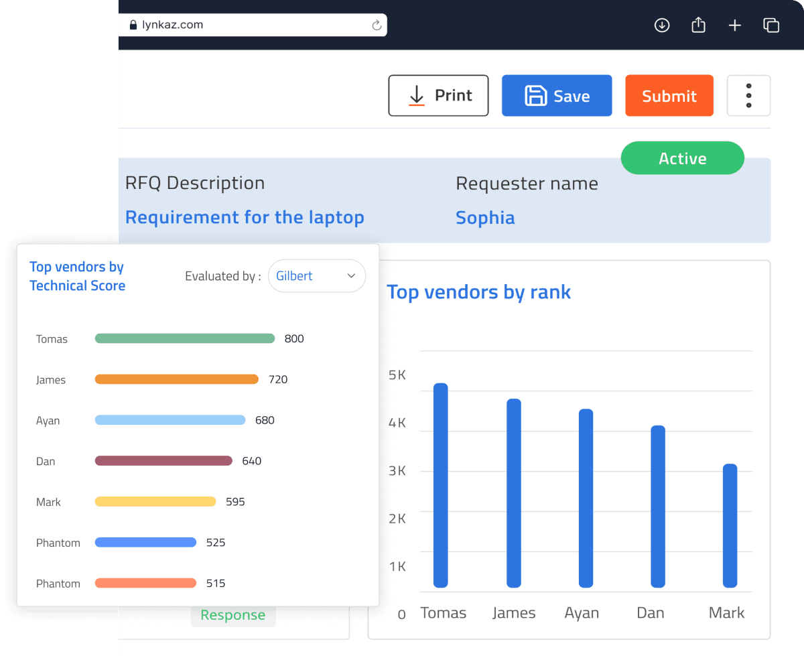Click the 5K axis label

coord(397,375)
